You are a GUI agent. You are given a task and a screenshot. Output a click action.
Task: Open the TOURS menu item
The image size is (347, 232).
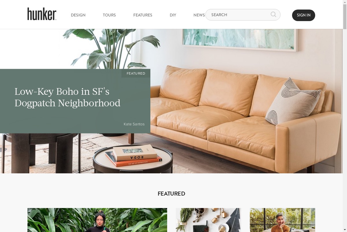[109, 15]
